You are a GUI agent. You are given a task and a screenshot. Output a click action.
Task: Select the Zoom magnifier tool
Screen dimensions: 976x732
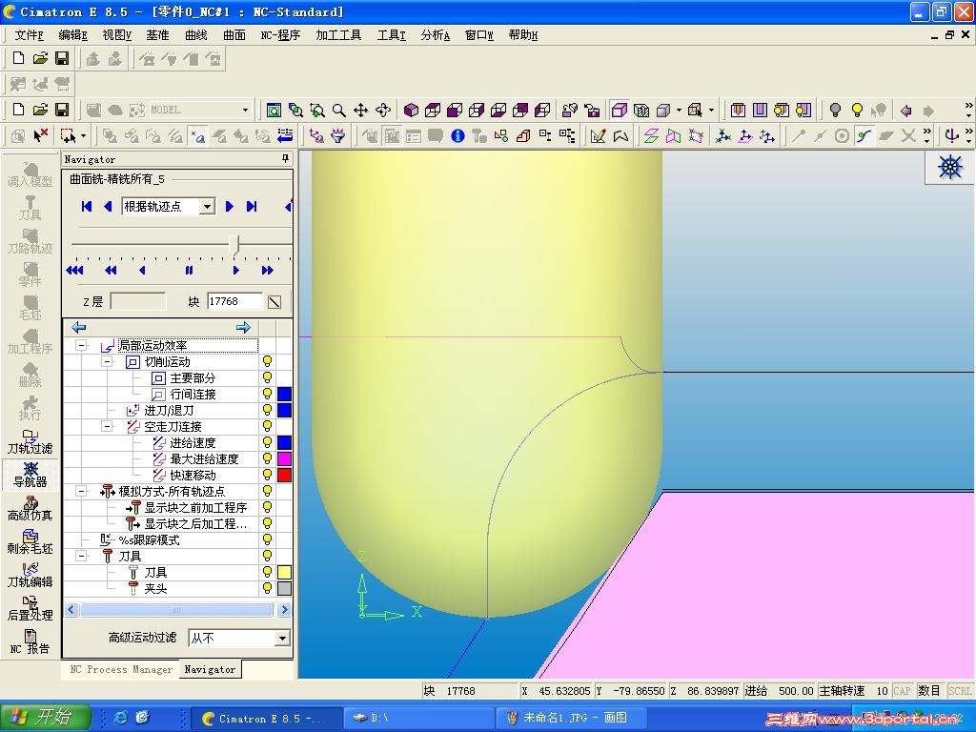[339, 111]
